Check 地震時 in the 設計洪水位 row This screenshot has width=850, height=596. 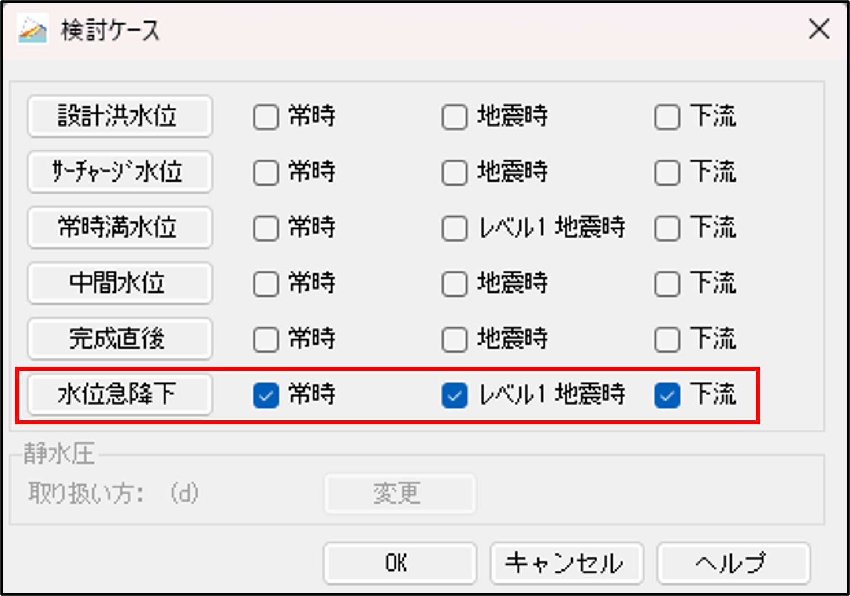pyautogui.click(x=454, y=117)
